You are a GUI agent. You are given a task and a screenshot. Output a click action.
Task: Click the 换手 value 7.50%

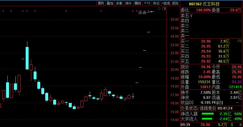click(205, 93)
